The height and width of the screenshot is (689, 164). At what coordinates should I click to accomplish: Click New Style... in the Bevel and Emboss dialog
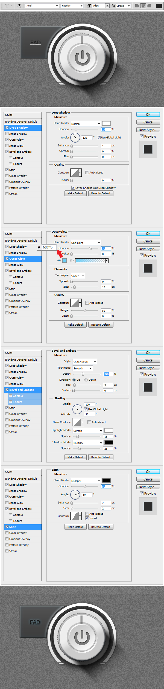(x=148, y=368)
